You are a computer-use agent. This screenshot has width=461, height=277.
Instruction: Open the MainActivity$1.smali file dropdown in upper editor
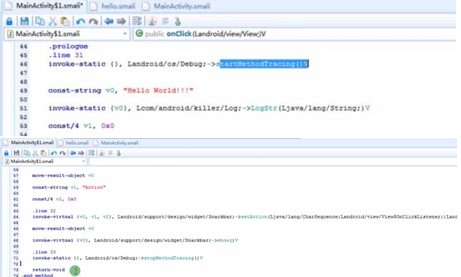click(x=67, y=34)
